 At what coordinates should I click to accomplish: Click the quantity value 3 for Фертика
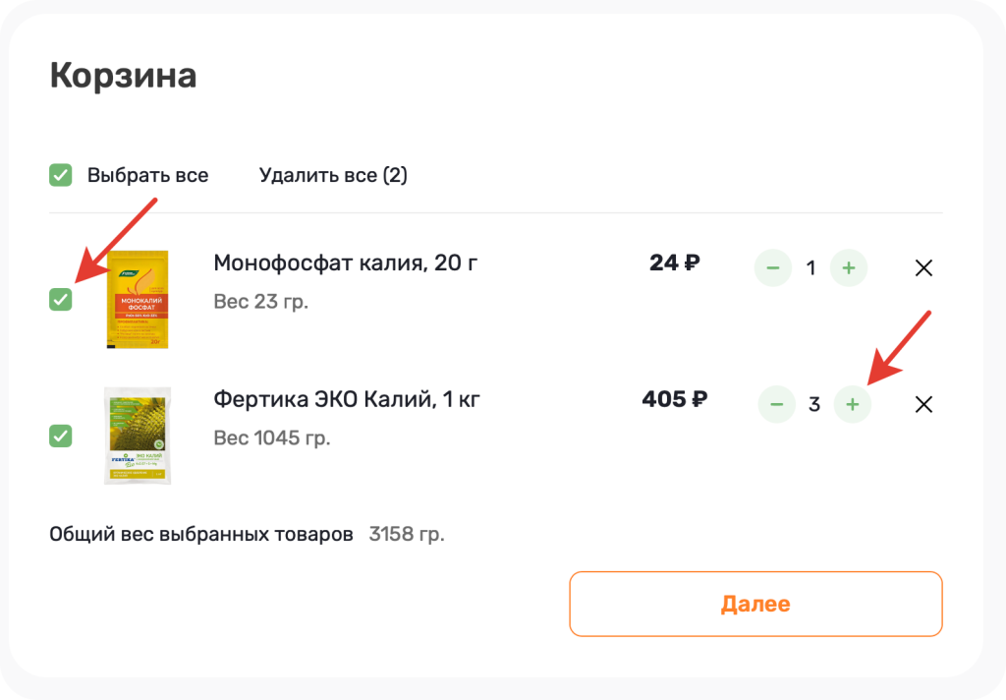814,404
